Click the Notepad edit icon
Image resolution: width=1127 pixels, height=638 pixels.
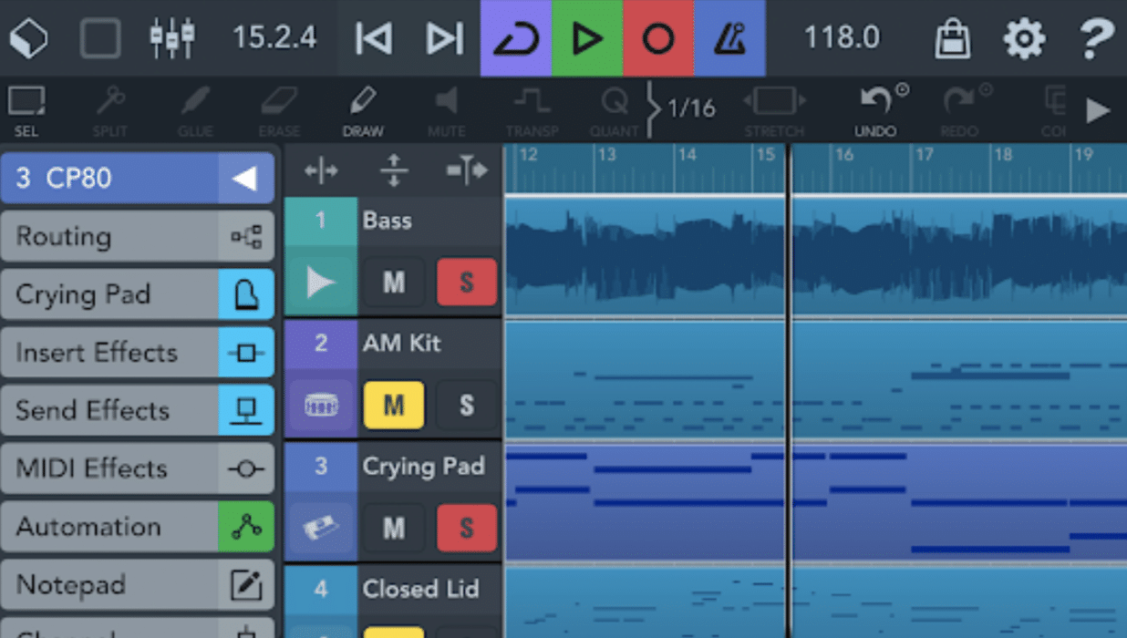coord(246,585)
